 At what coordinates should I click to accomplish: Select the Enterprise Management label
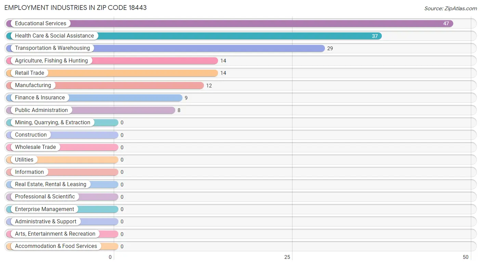(x=44, y=209)
